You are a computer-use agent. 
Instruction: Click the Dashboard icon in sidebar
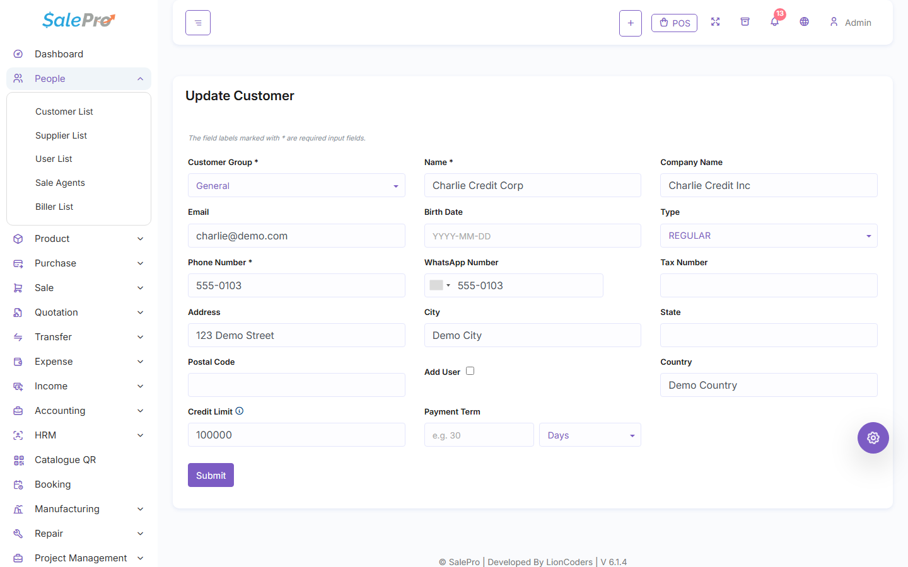click(18, 54)
